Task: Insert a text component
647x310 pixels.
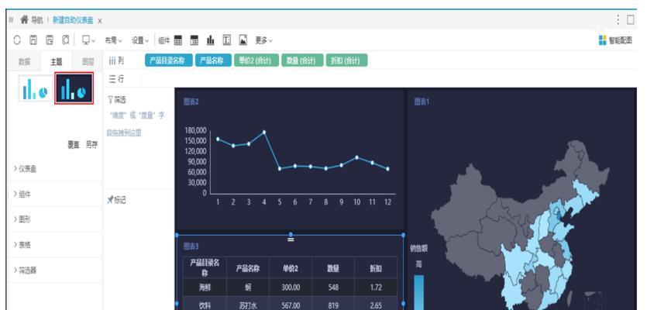Action: pyautogui.click(x=226, y=40)
